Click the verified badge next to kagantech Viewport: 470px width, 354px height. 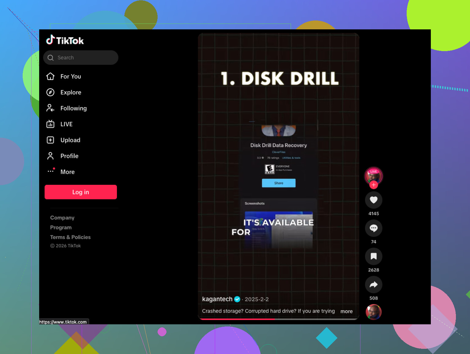237,299
